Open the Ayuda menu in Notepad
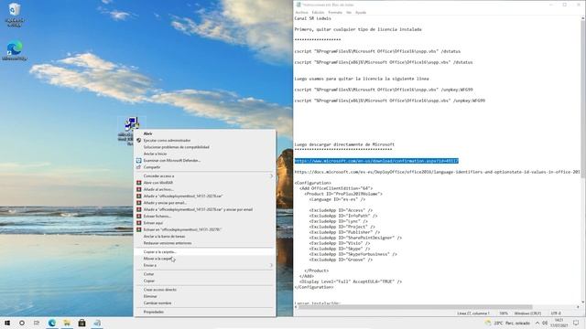Screen dimensions: 586x329 361,13
